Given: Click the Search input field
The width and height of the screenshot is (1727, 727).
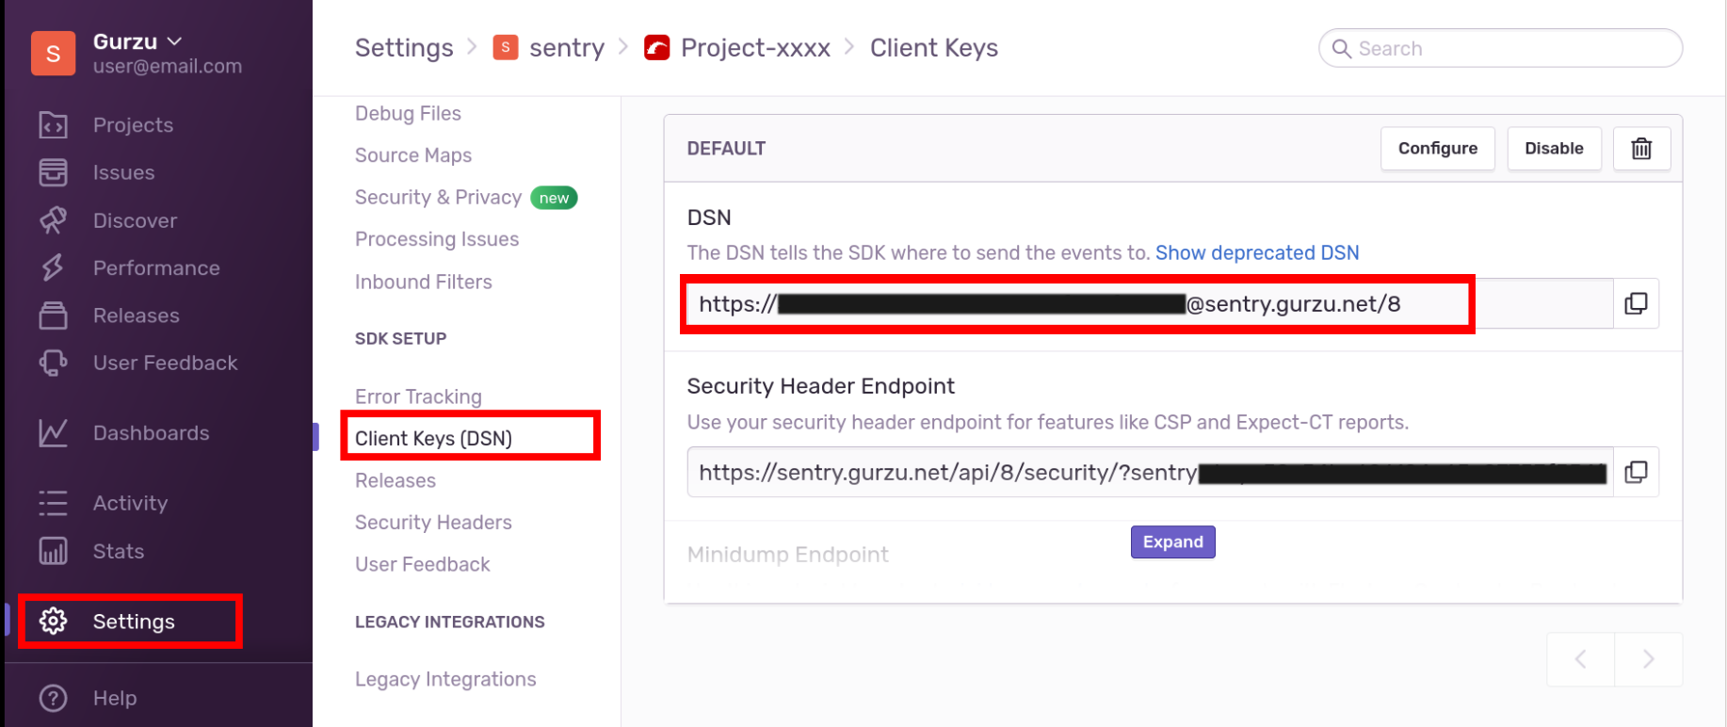Looking at the screenshot, I should (x=1507, y=49).
